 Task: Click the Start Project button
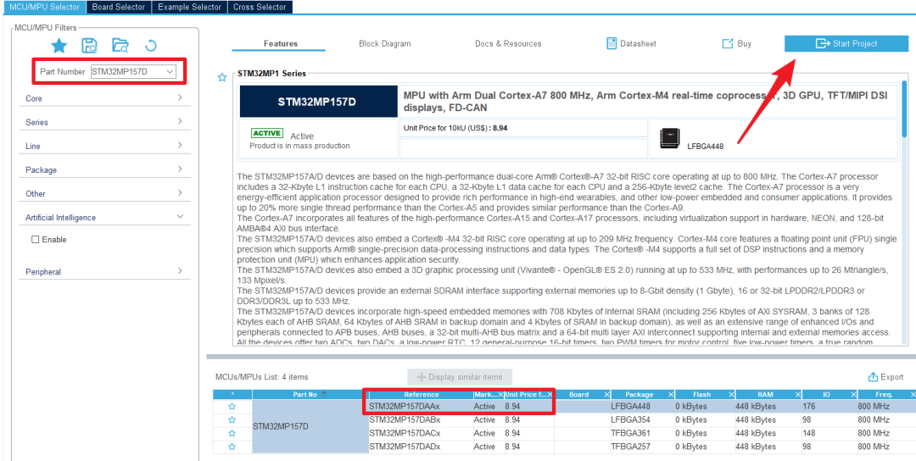[x=846, y=43]
